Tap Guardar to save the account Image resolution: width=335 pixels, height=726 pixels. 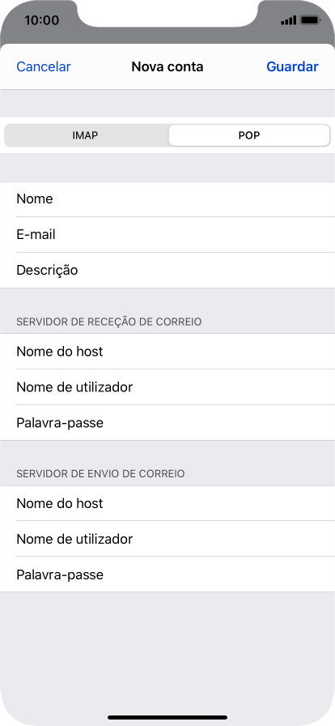click(x=292, y=66)
